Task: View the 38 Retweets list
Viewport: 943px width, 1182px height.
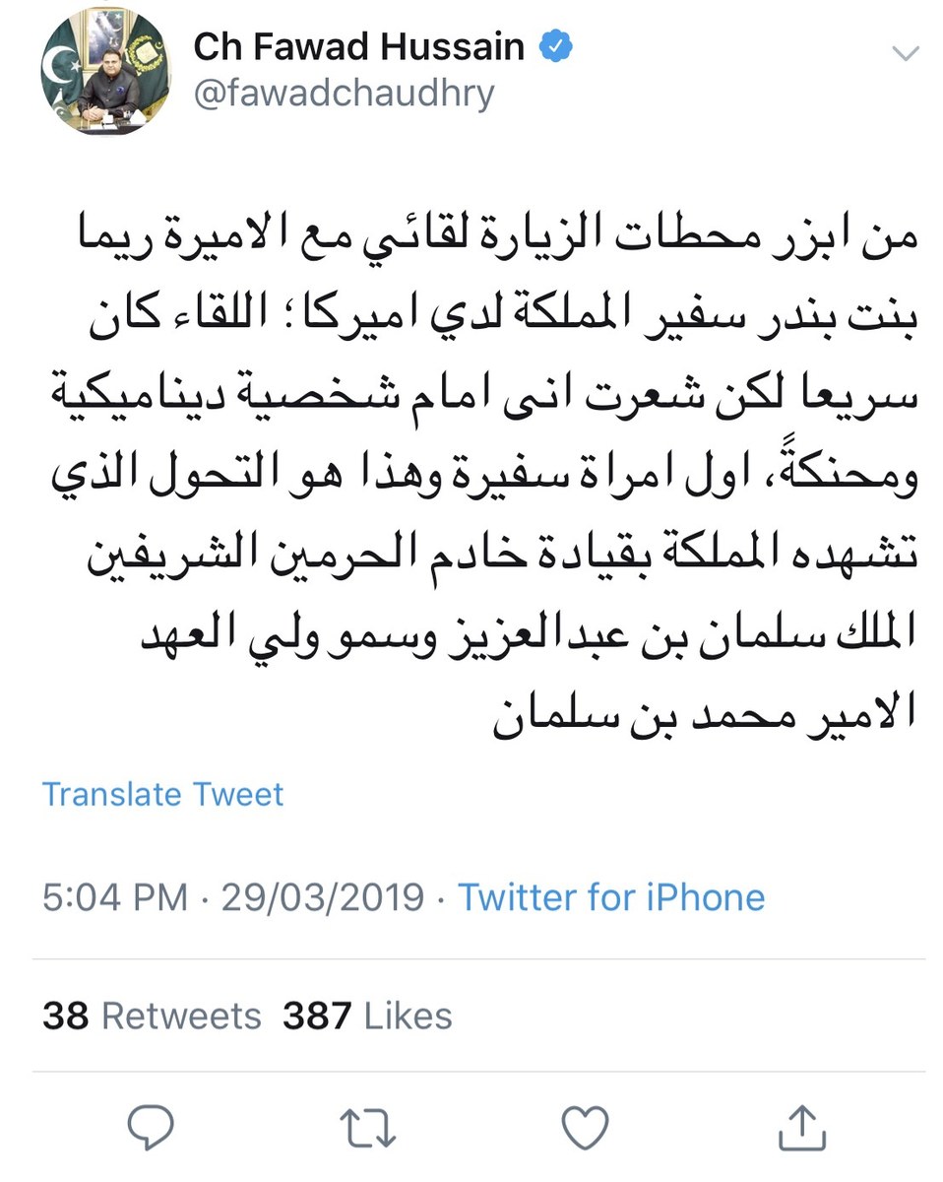Action: (152, 1016)
